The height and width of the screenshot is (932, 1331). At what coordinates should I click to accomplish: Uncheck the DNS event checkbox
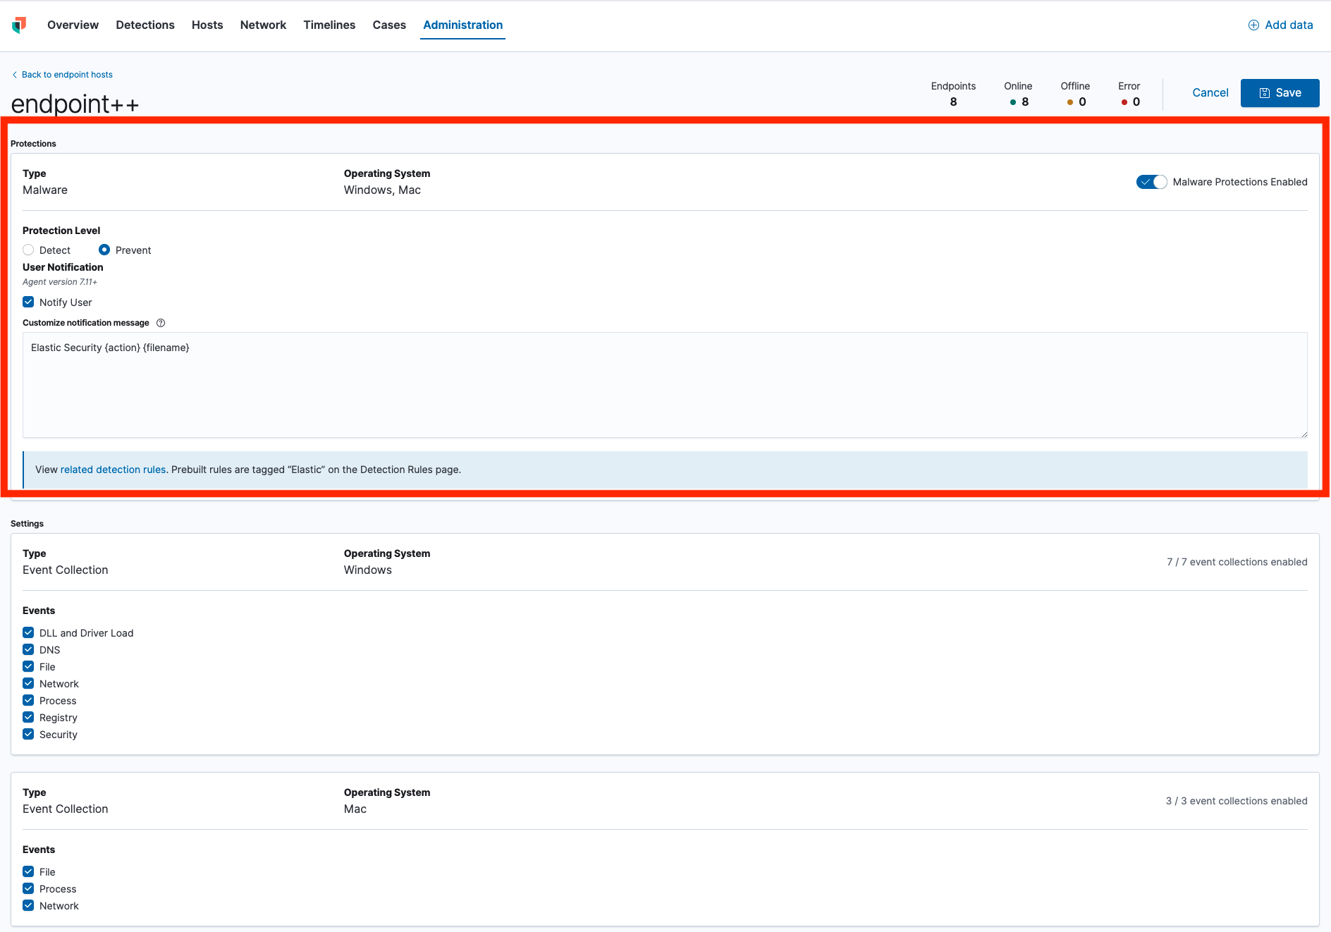click(x=28, y=650)
